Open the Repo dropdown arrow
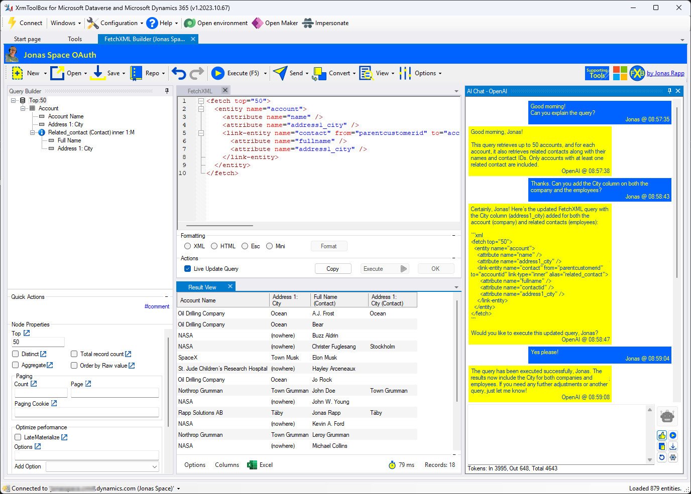 click(x=163, y=73)
